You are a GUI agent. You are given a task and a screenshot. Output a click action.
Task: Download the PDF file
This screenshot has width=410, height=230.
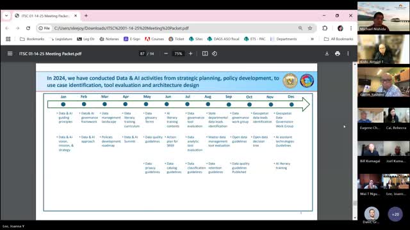pyautogui.click(x=327, y=54)
